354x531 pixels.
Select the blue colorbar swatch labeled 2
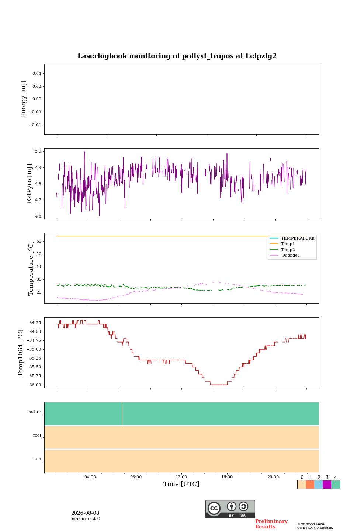pos(318,485)
